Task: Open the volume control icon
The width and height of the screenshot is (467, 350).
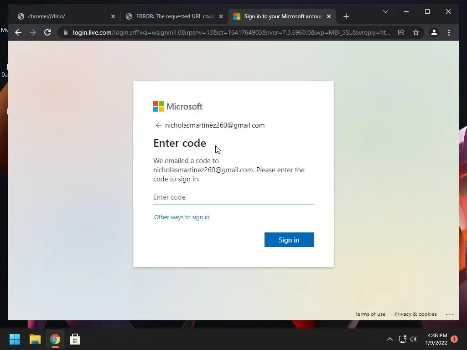Action: 413,339
